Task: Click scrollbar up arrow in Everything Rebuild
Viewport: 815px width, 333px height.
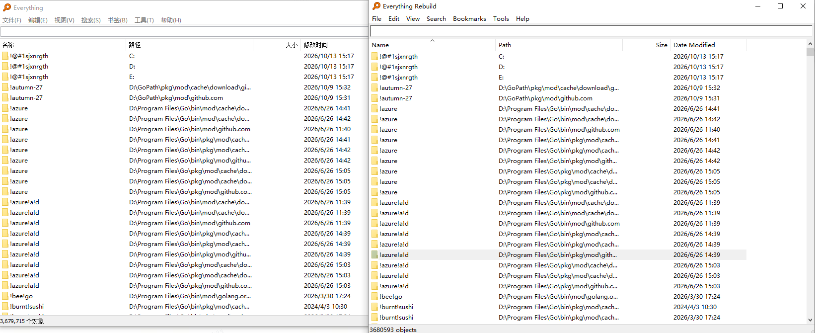Action: tap(811, 44)
